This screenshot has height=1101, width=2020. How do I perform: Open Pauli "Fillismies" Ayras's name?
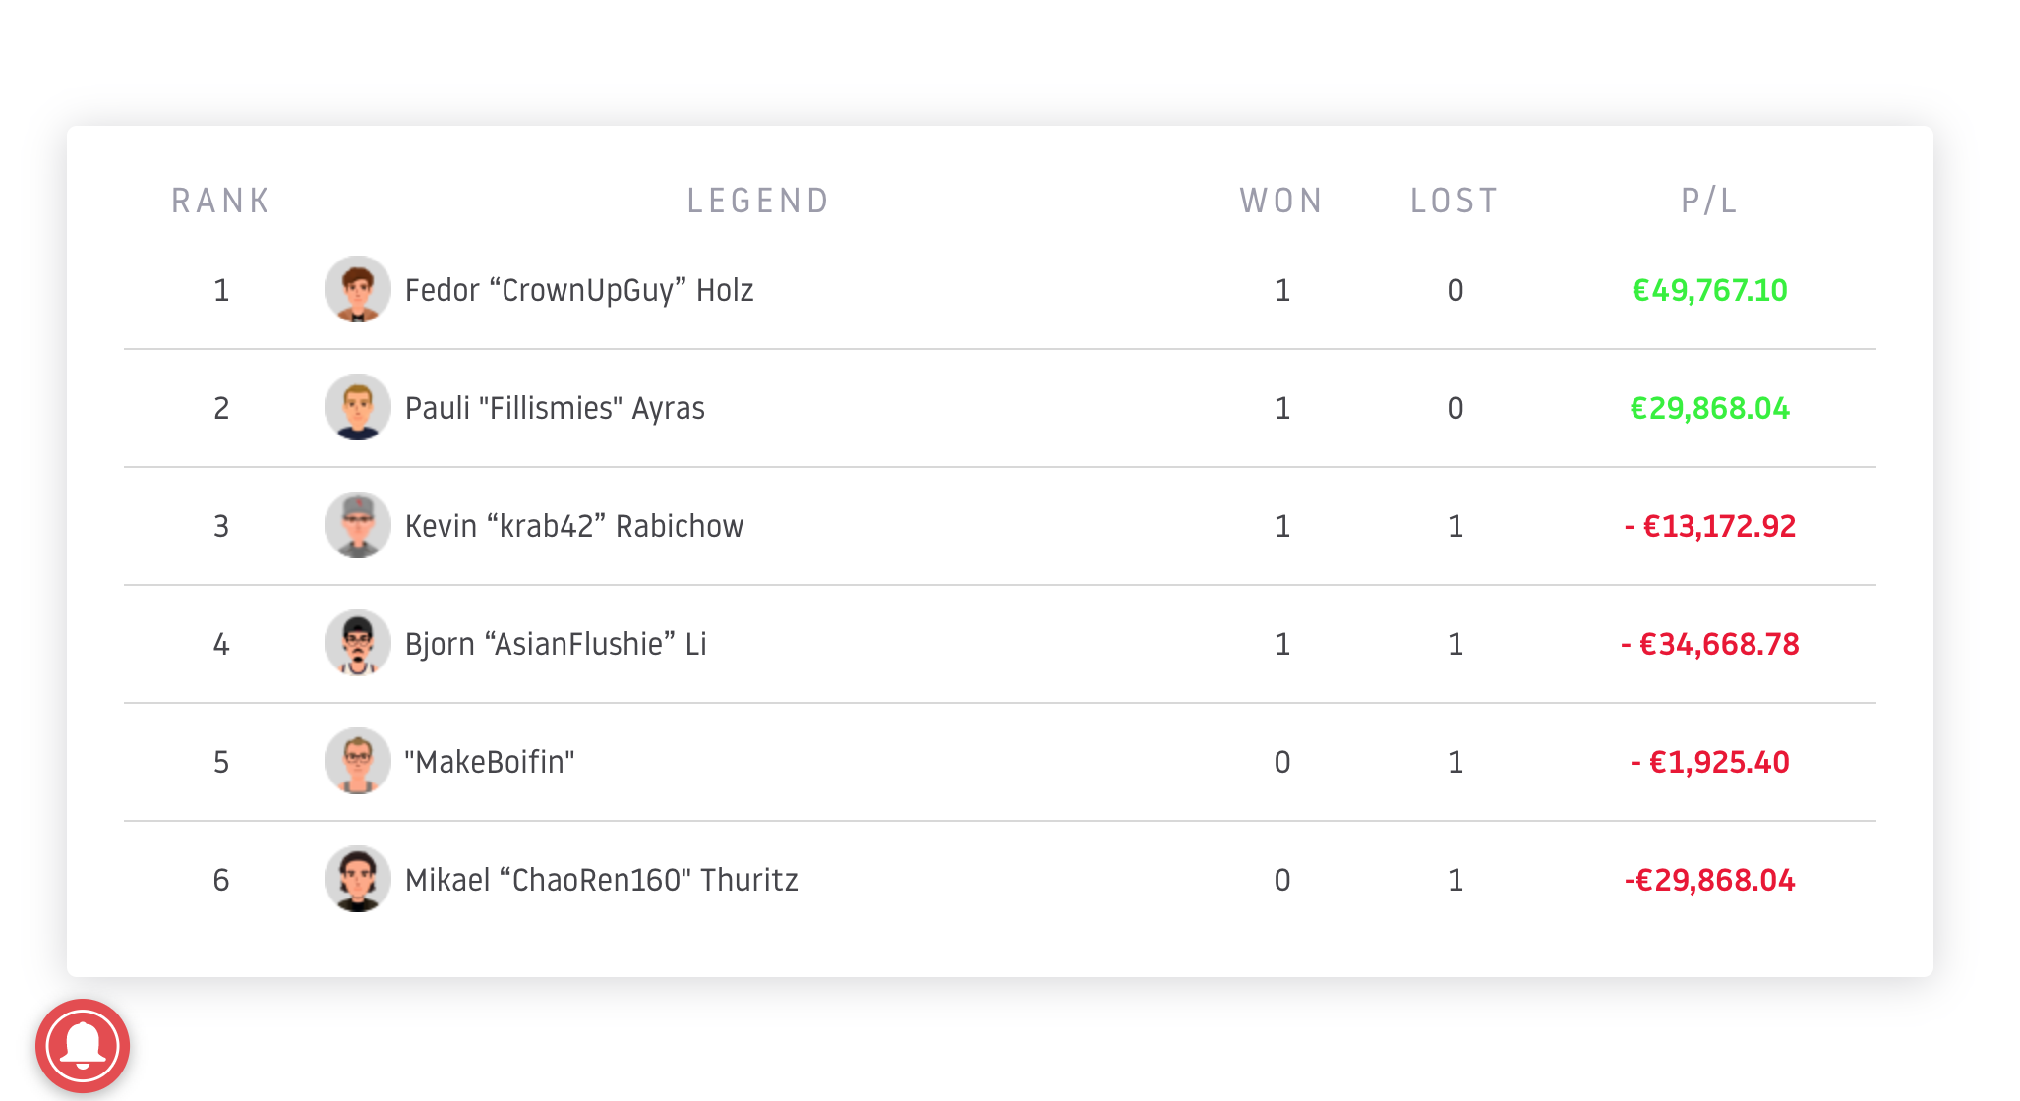click(555, 408)
